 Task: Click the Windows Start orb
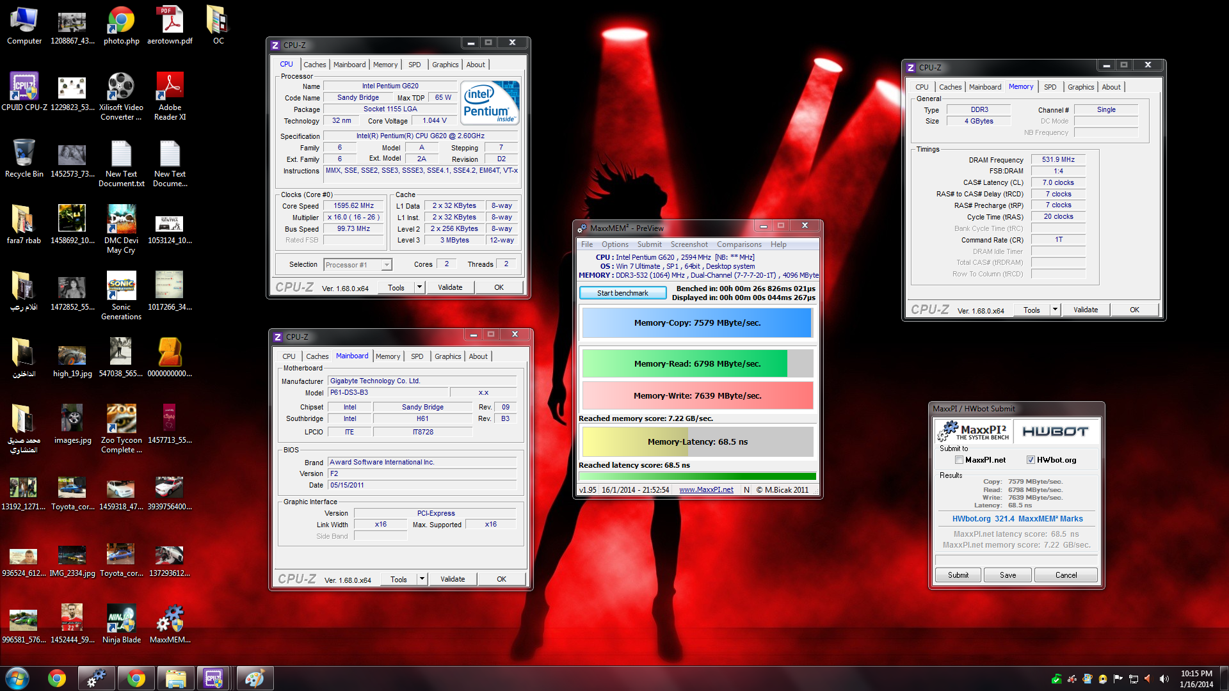[x=17, y=678]
